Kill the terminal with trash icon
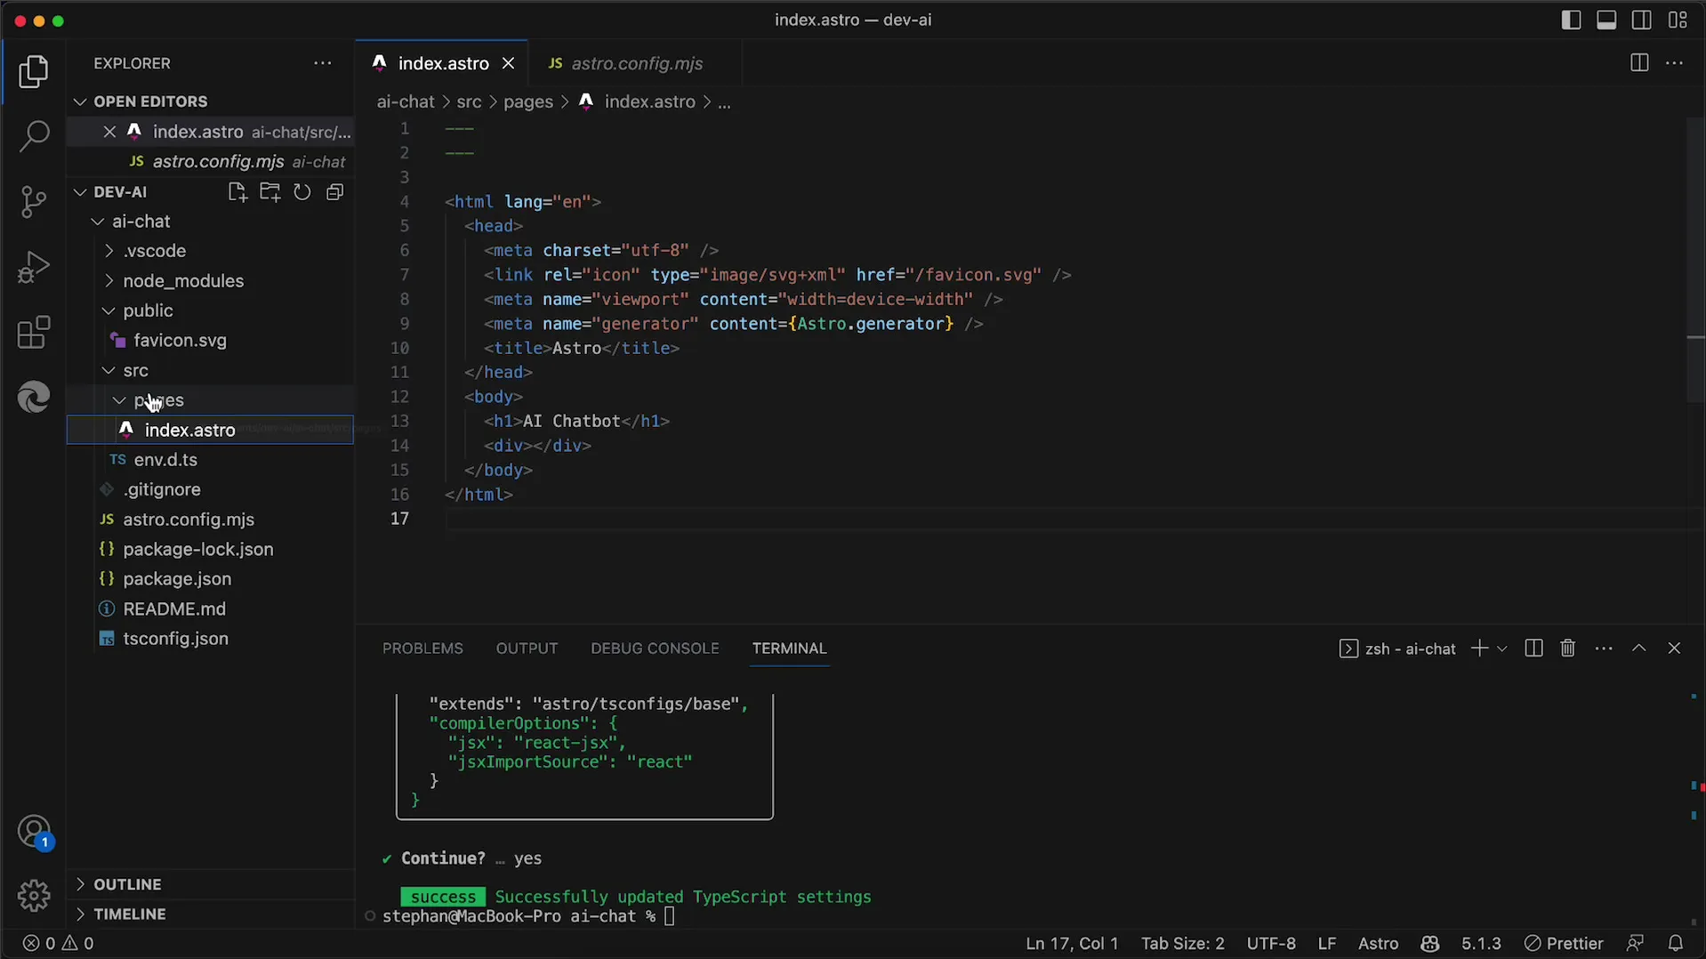This screenshot has height=959, width=1706. (1568, 649)
